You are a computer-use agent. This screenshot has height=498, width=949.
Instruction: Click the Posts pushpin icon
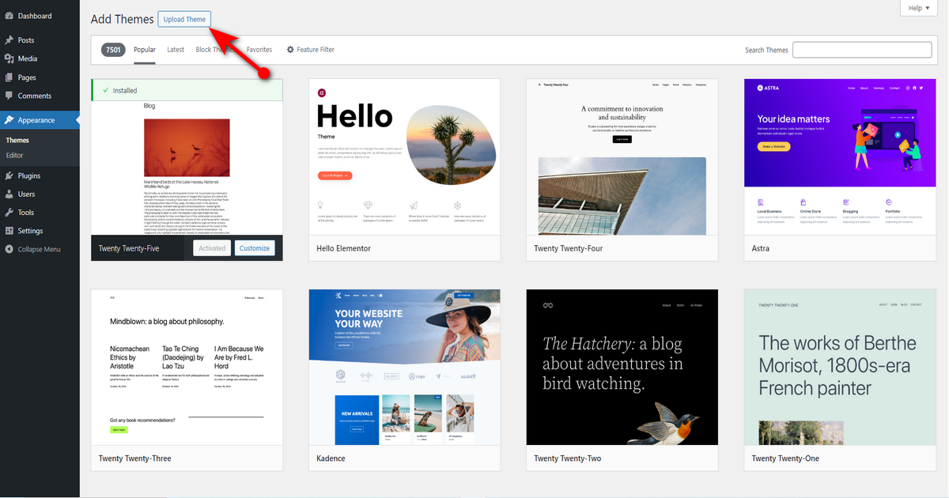(9, 40)
